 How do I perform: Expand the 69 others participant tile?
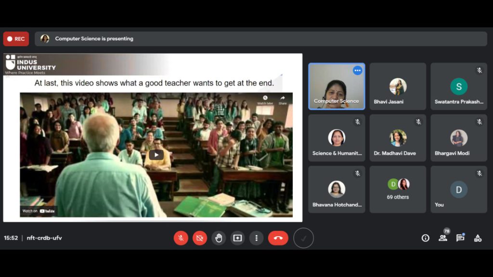pos(398,189)
